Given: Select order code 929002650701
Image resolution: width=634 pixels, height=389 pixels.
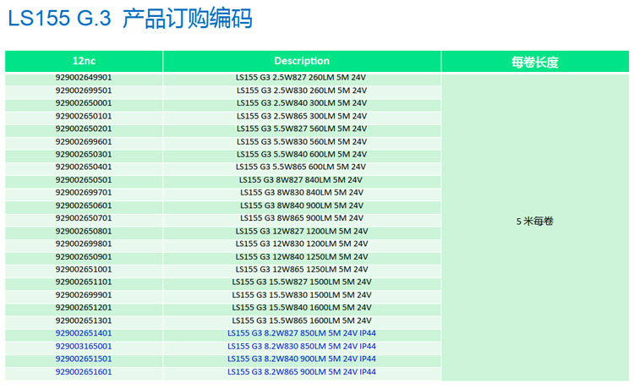Looking at the screenshot, I should click(84, 218).
